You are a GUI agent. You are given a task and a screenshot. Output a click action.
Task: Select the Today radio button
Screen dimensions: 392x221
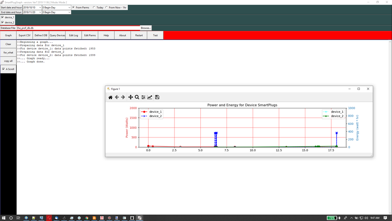[x=94, y=7]
